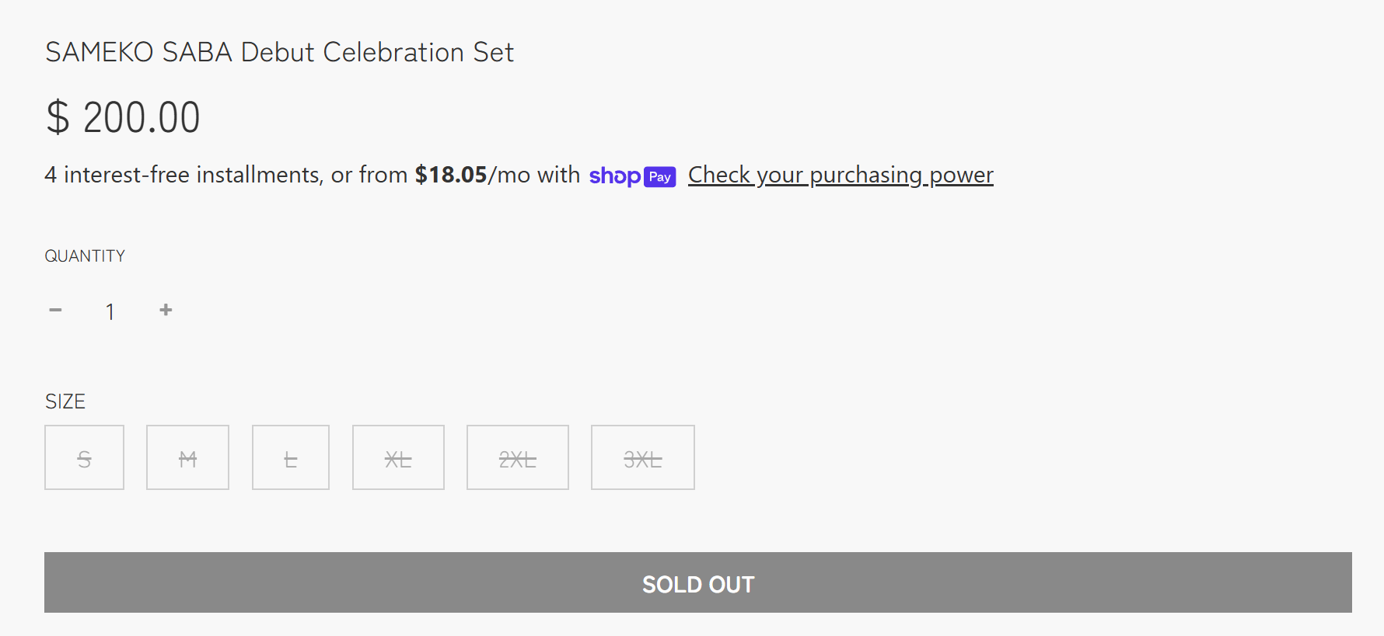Click the '/mo with' text

click(x=534, y=175)
